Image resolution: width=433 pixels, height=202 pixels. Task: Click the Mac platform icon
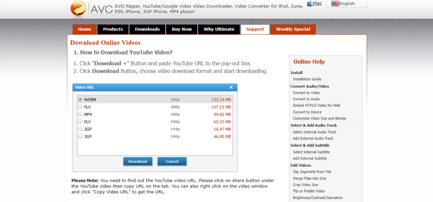(x=310, y=4)
